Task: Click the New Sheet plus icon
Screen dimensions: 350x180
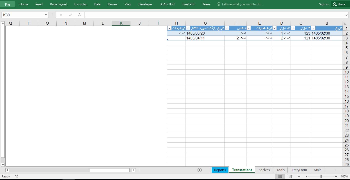Action: coord(200,170)
